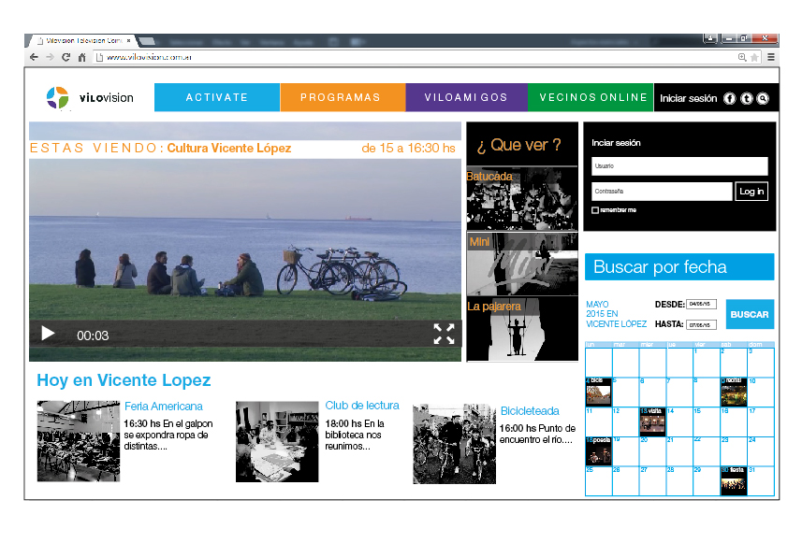Click the Facebook icon in header
788x557 pixels.
(730, 98)
